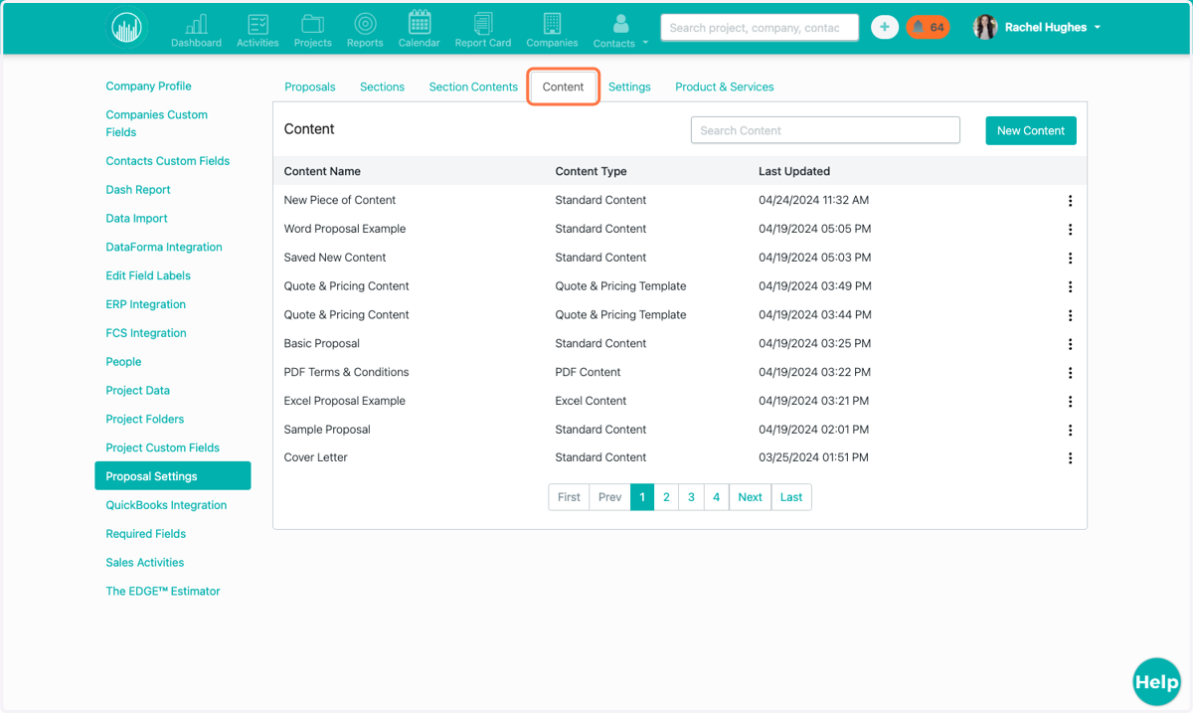Viewport: 1193px width, 713px height.
Task: Open DataForma Integration link
Action: pos(164,248)
